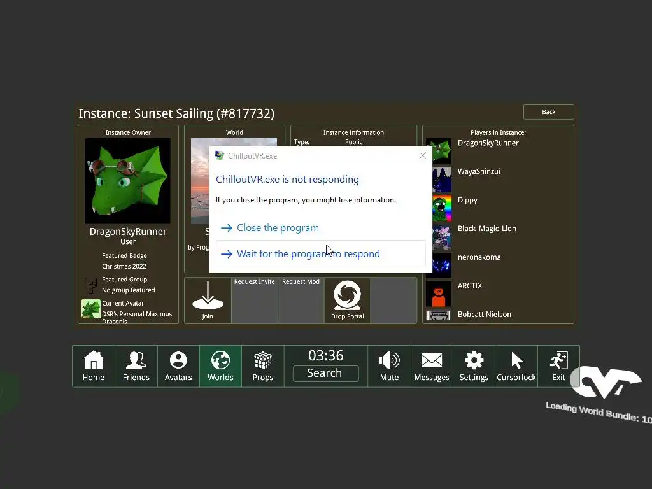The image size is (652, 489).
Task: Click the Request Mod button
Action: (301, 301)
